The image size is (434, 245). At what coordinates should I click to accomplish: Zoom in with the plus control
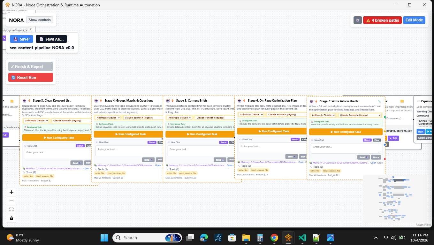11,192
